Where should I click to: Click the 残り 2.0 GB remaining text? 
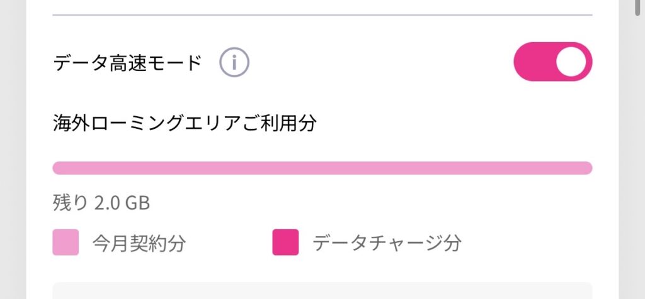pos(101,204)
